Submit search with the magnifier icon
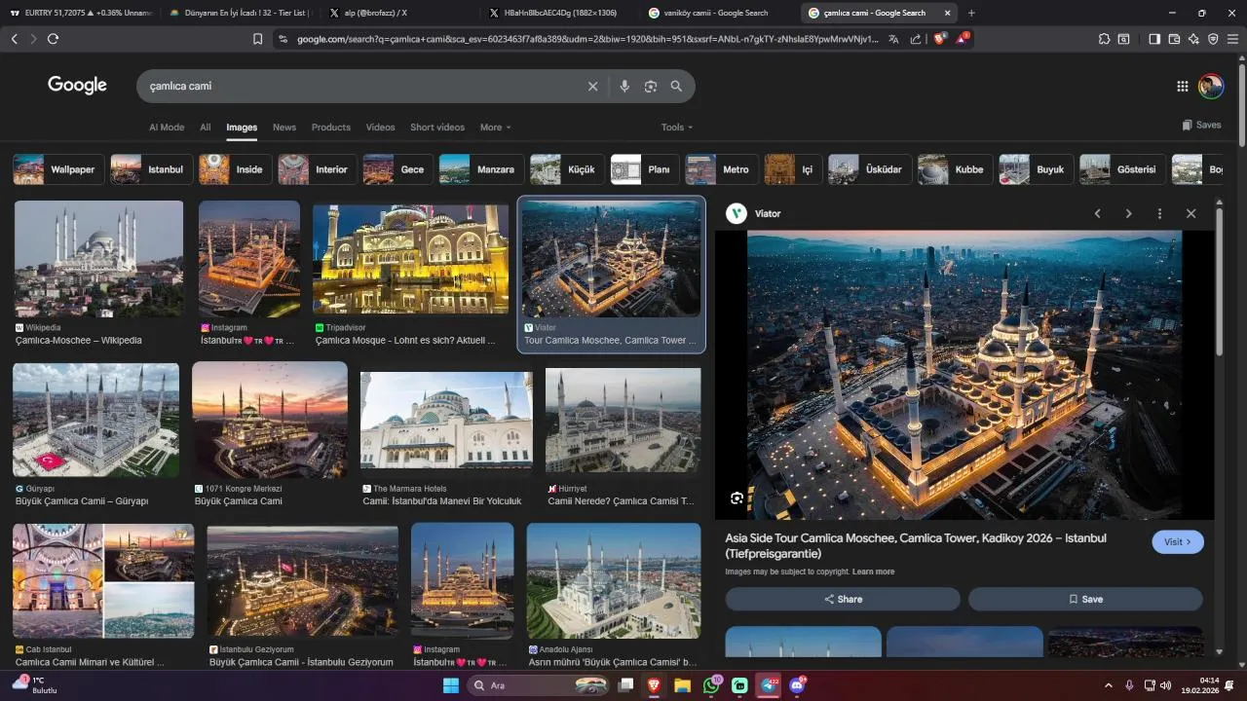The width and height of the screenshot is (1247, 701). click(x=676, y=87)
